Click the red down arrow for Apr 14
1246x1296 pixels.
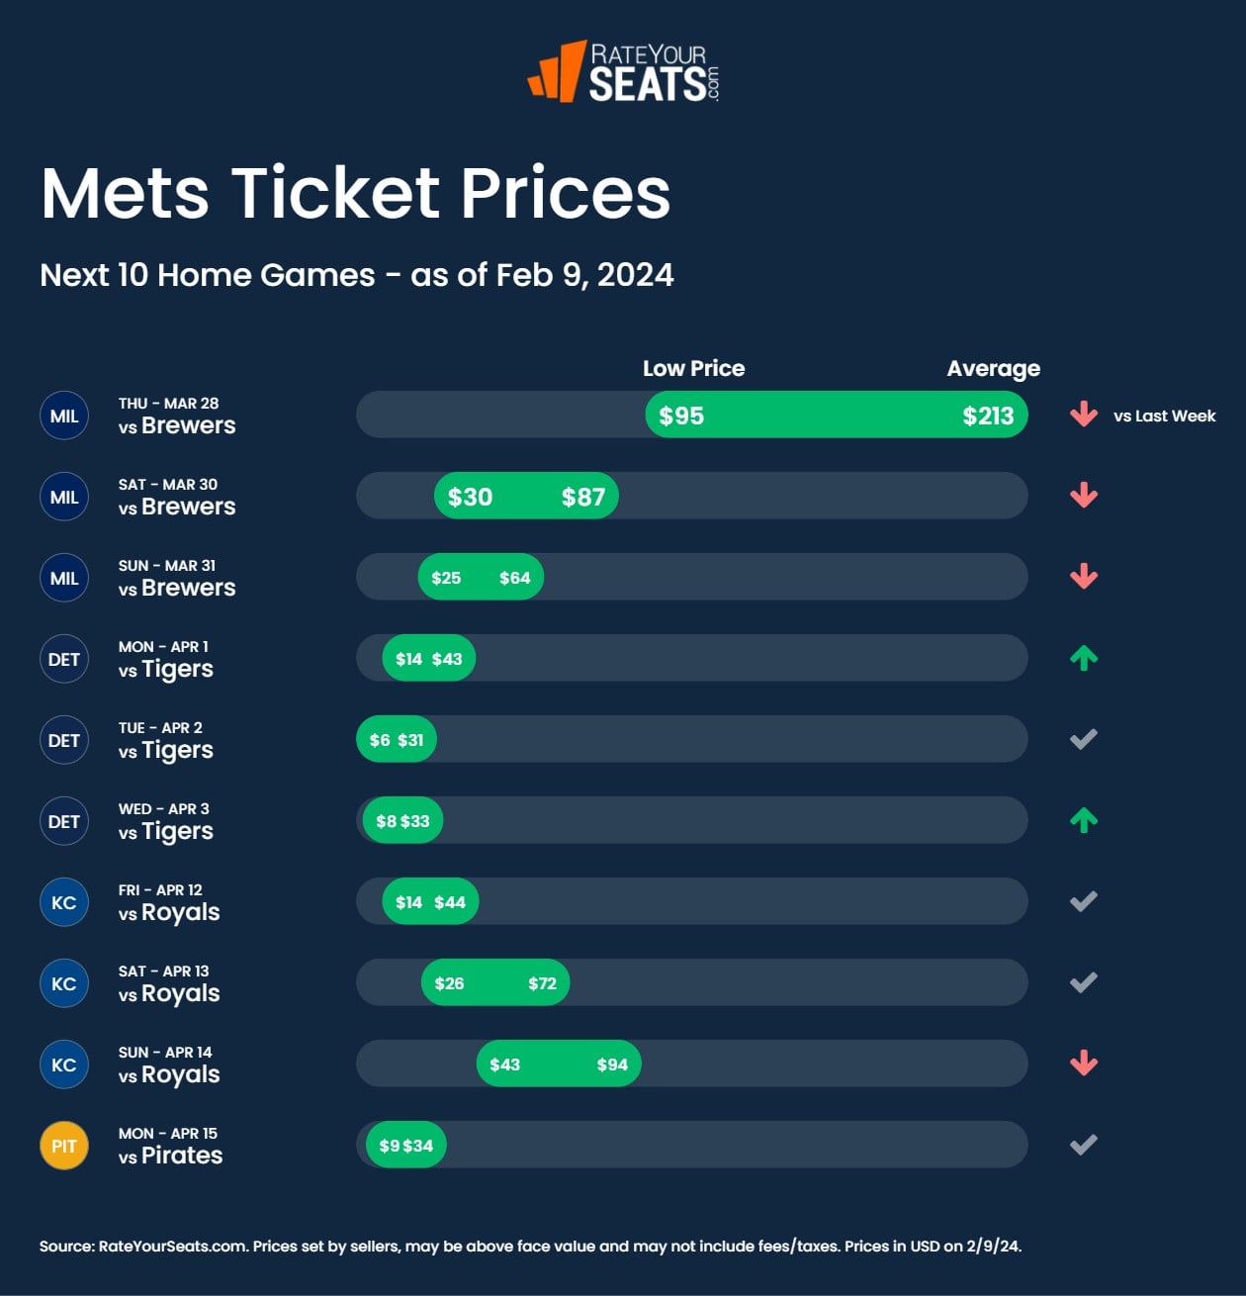click(x=1084, y=1064)
